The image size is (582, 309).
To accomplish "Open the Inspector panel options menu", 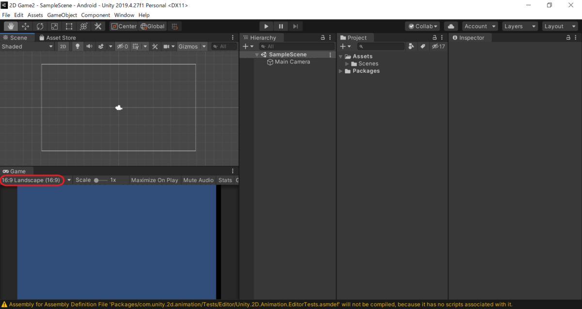I will (x=576, y=37).
